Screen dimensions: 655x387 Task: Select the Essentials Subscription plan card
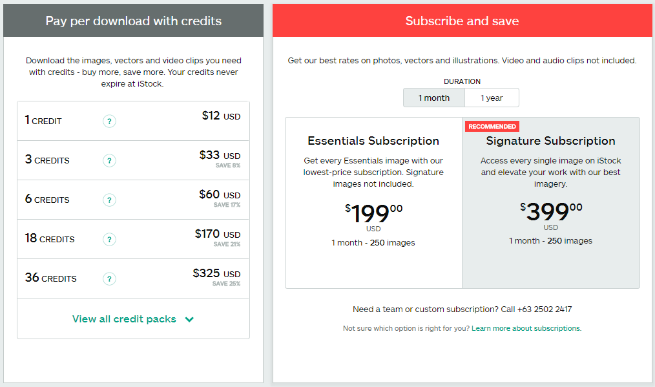[x=373, y=203]
